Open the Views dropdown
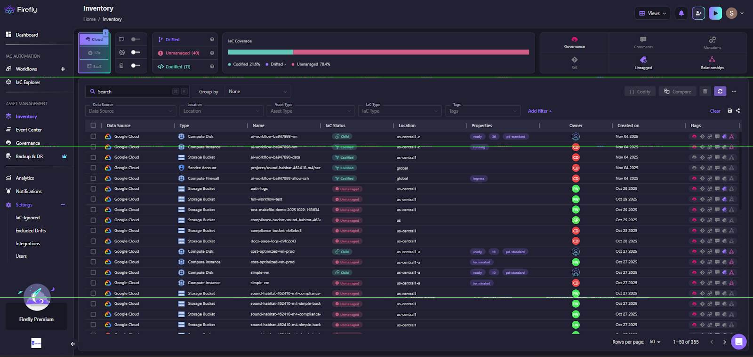753x357 pixels. coord(652,13)
